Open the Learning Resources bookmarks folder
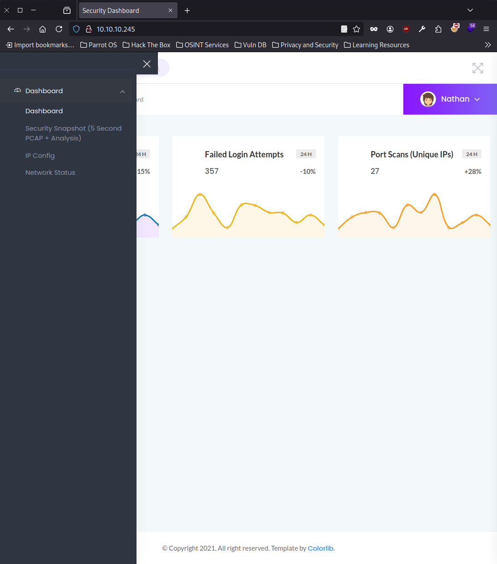The image size is (497, 564). tap(377, 45)
